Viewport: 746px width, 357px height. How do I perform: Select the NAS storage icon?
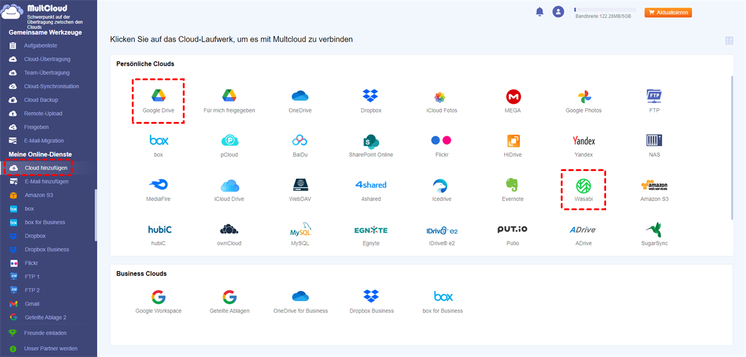click(654, 141)
